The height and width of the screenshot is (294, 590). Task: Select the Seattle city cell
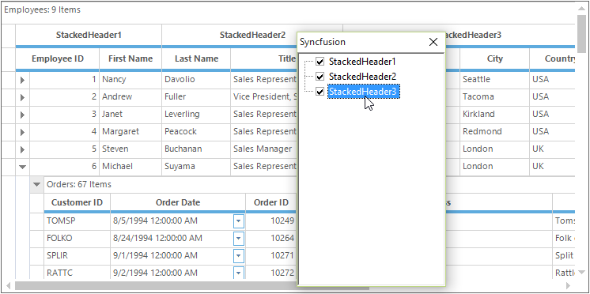(494, 80)
